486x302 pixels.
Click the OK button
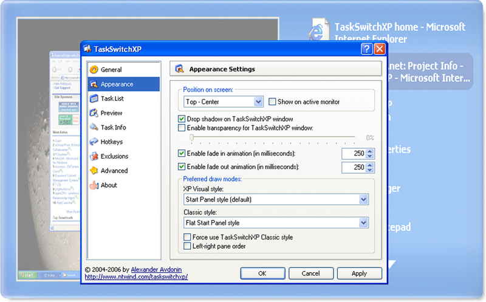pos(262,273)
